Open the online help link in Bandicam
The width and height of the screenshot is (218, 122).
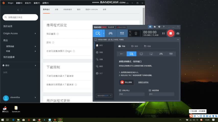(143, 82)
